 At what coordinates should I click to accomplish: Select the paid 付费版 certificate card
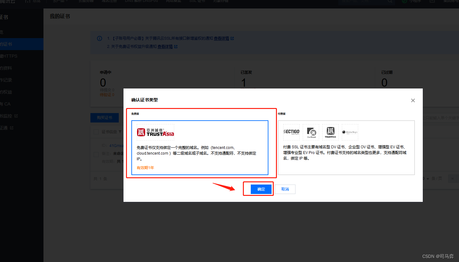[346, 147]
